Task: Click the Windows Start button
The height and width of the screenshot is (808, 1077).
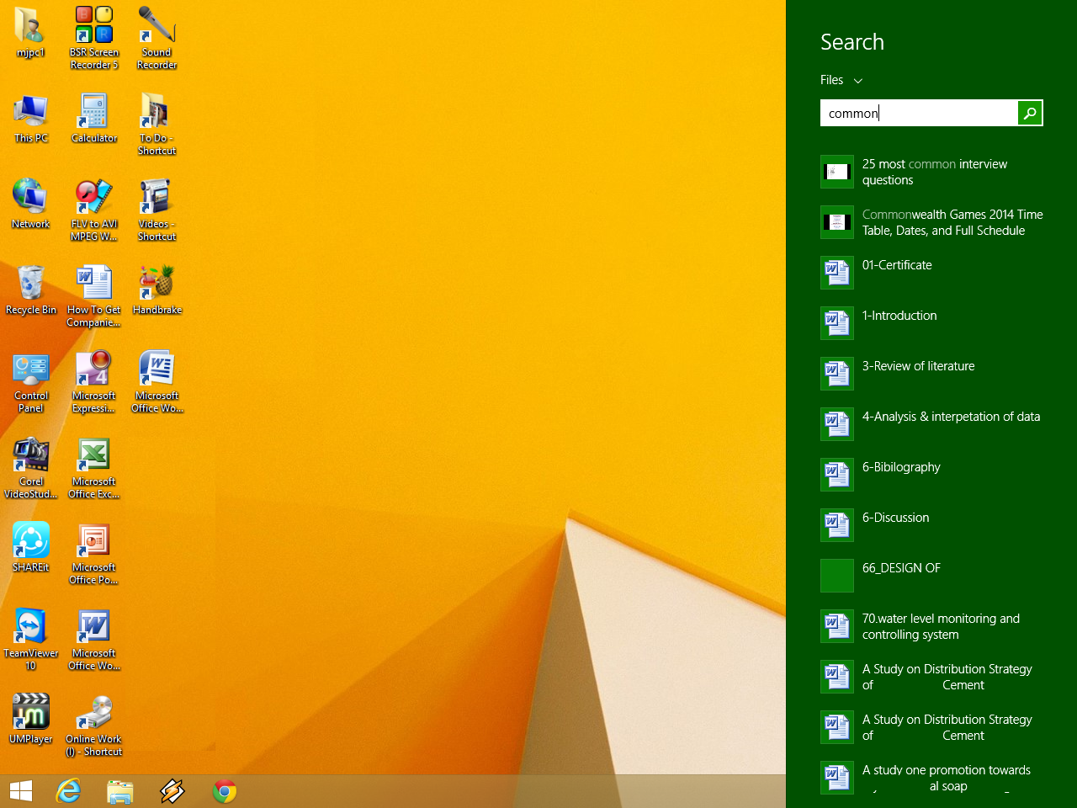Action: (21, 791)
